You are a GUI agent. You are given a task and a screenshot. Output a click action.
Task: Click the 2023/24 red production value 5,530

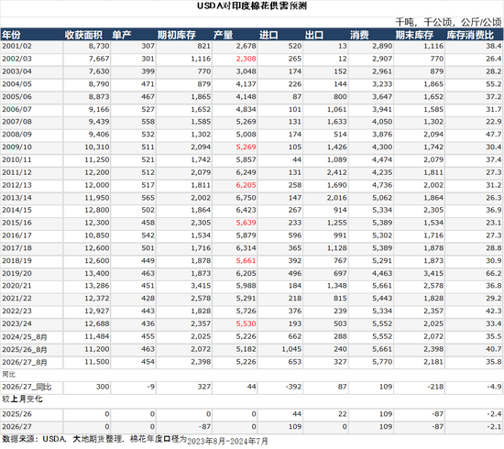pyautogui.click(x=247, y=324)
